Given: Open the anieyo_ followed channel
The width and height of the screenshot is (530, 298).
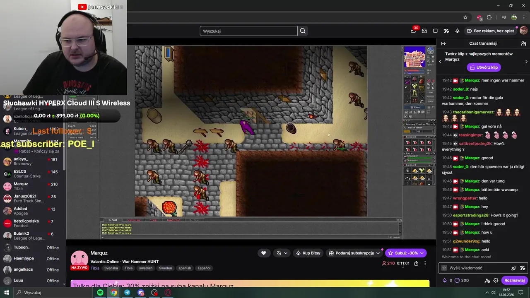Looking at the screenshot, I should [x=32, y=161].
